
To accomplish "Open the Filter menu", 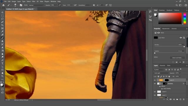I will pos(33,1).
